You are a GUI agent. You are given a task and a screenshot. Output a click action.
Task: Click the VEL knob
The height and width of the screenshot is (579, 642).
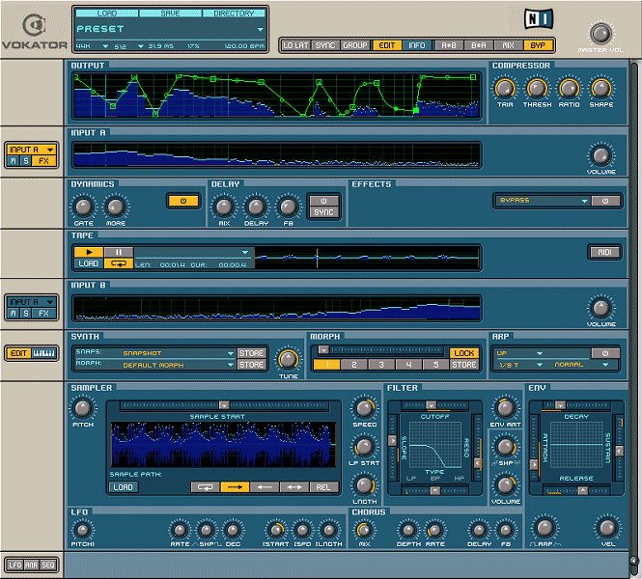pyautogui.click(x=607, y=528)
